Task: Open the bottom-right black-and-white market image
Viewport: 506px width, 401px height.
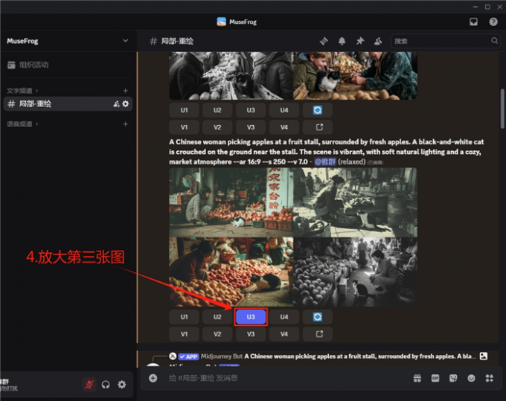Action: [355, 272]
